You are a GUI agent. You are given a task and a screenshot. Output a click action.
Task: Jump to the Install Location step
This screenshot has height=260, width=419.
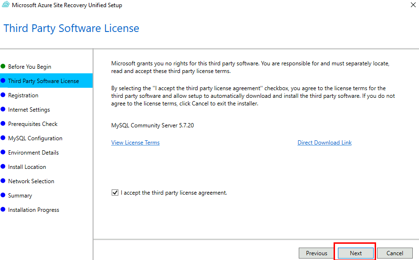tap(27, 167)
